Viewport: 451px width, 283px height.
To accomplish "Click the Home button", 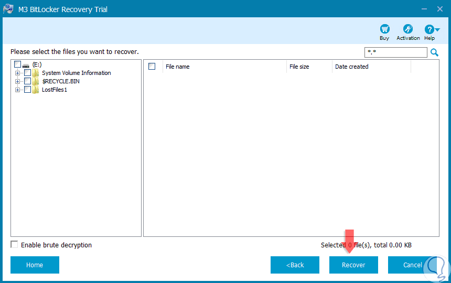I will [35, 265].
